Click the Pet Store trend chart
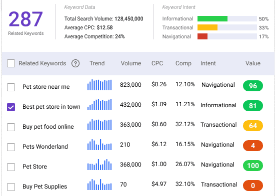This screenshot has width=276, height=196. (99, 165)
